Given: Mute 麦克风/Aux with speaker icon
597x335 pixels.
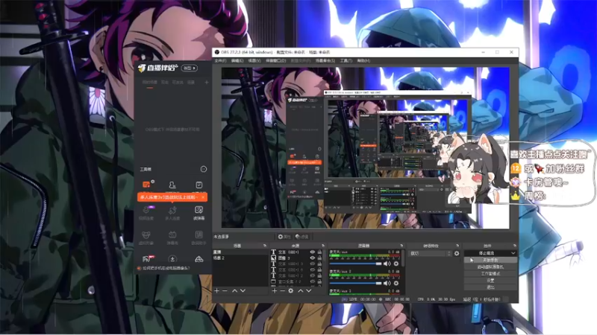Looking at the screenshot, I should (387, 264).
